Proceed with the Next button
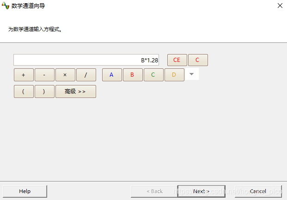The width and height of the screenshot is (287, 200). point(202,191)
